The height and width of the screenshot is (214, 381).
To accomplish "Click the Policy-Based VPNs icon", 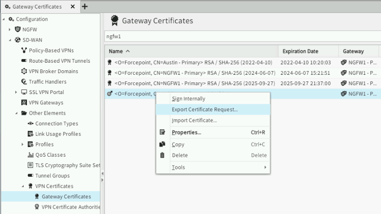I will coord(24,51).
